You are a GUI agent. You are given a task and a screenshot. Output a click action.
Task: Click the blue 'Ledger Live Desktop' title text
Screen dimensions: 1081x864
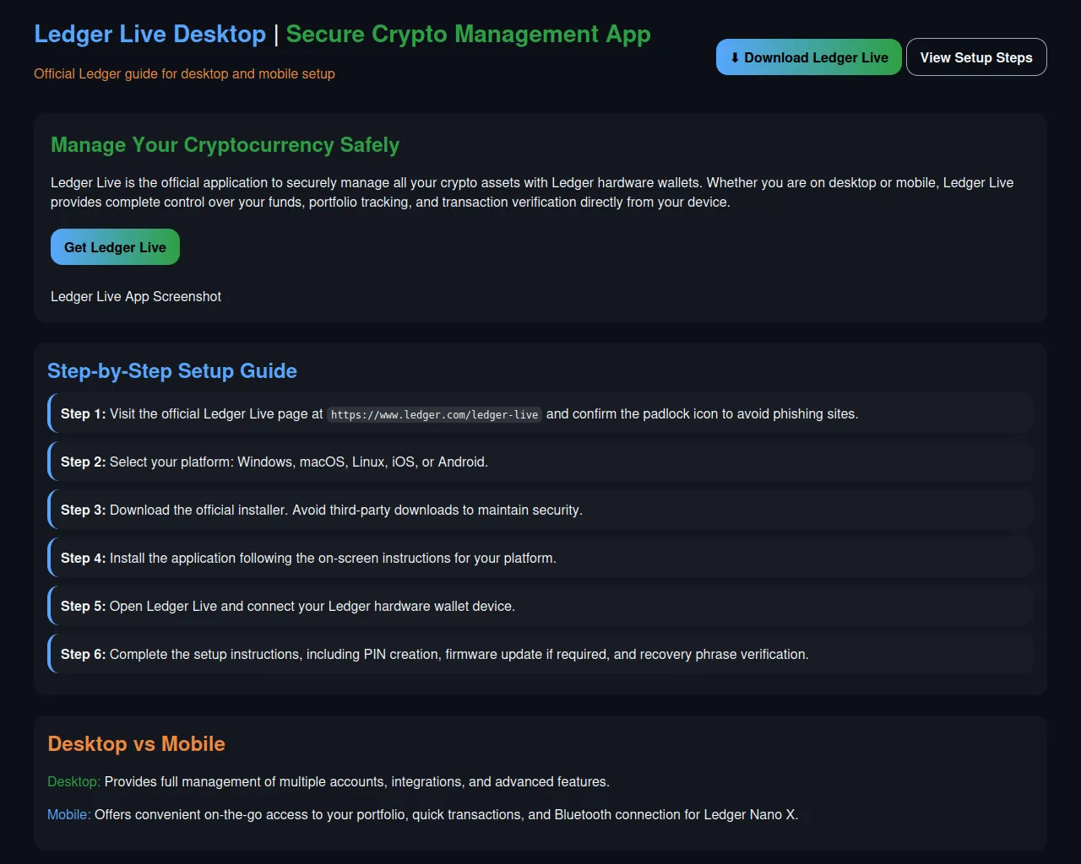coord(150,35)
